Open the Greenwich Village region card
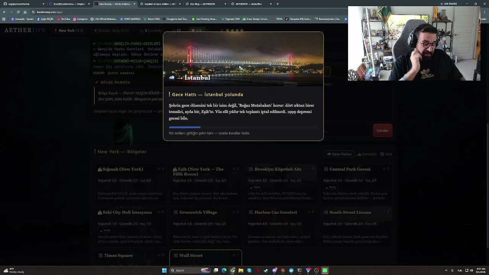Screen dimensions: 489x275 [x=205, y=226]
